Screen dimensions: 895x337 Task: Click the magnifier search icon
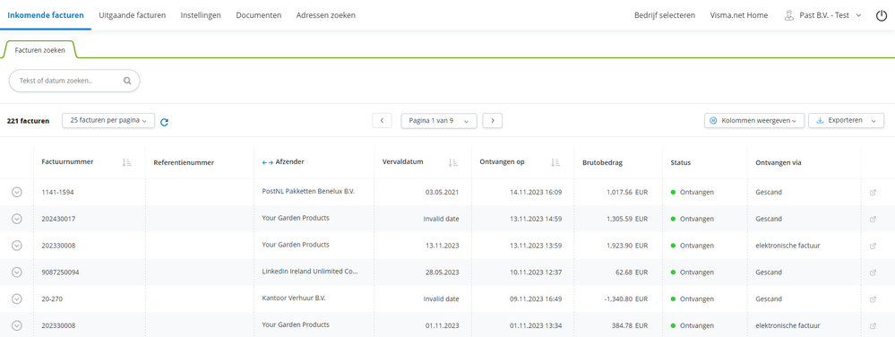[x=127, y=81]
